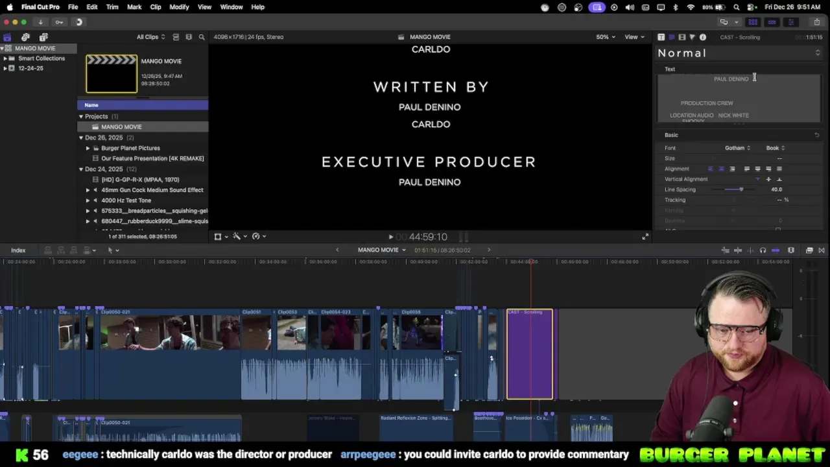Open the File menu
The width and height of the screenshot is (830, 467).
[73, 7]
